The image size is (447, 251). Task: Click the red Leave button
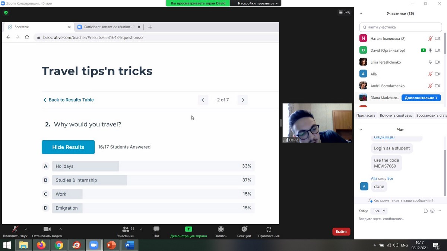pyautogui.click(x=341, y=232)
